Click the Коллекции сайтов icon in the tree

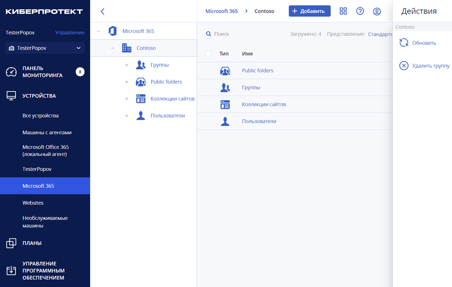point(141,98)
